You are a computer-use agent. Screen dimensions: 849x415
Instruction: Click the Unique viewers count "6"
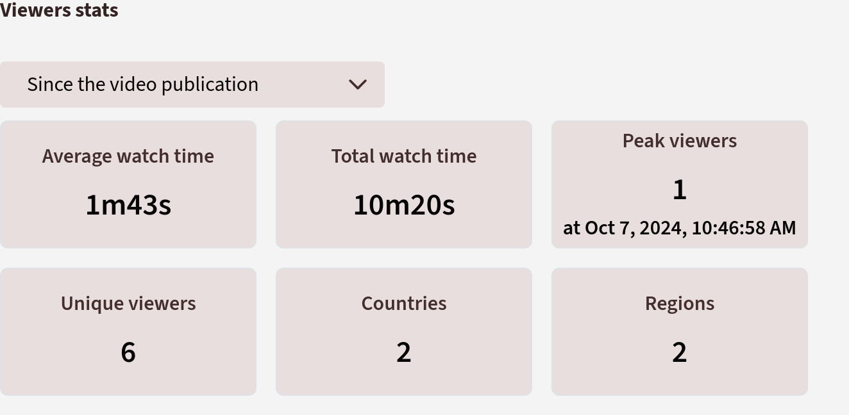coord(128,352)
